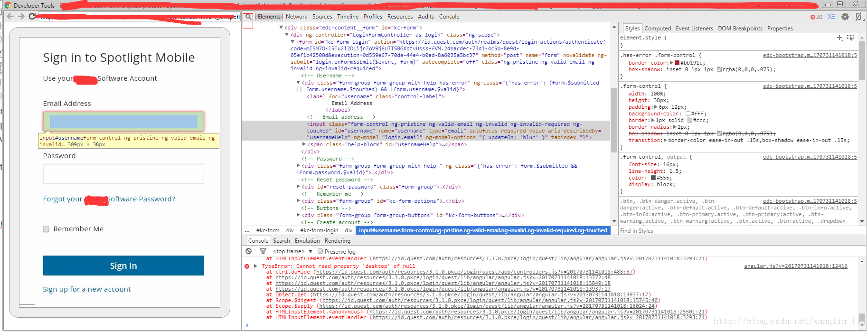The height and width of the screenshot is (332, 867).
Task: Collapse the div edc-content__form node
Action: [281, 28]
